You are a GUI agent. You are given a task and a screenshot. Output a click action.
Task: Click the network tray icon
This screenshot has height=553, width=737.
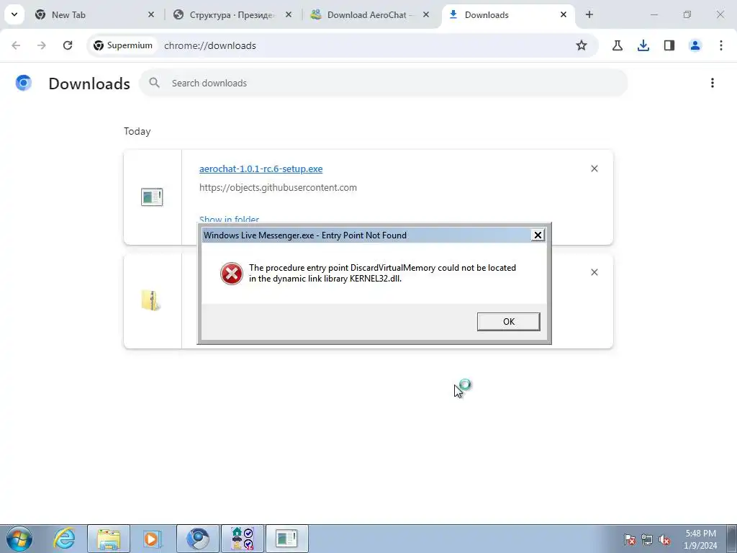[x=647, y=539]
